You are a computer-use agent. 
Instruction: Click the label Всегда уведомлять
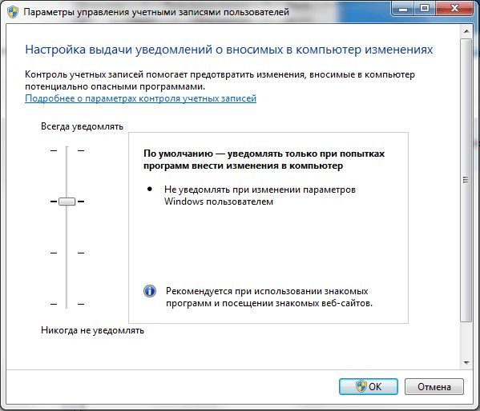82,126
